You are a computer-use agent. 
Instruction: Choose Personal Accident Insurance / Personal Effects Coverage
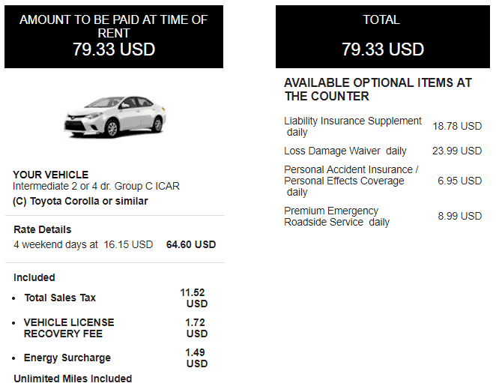pyautogui.click(x=351, y=181)
